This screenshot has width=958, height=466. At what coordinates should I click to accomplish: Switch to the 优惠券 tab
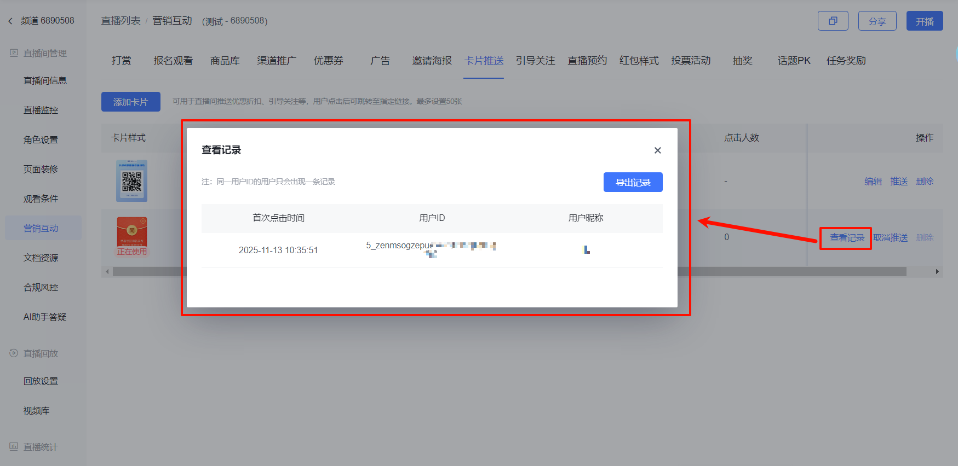(329, 61)
